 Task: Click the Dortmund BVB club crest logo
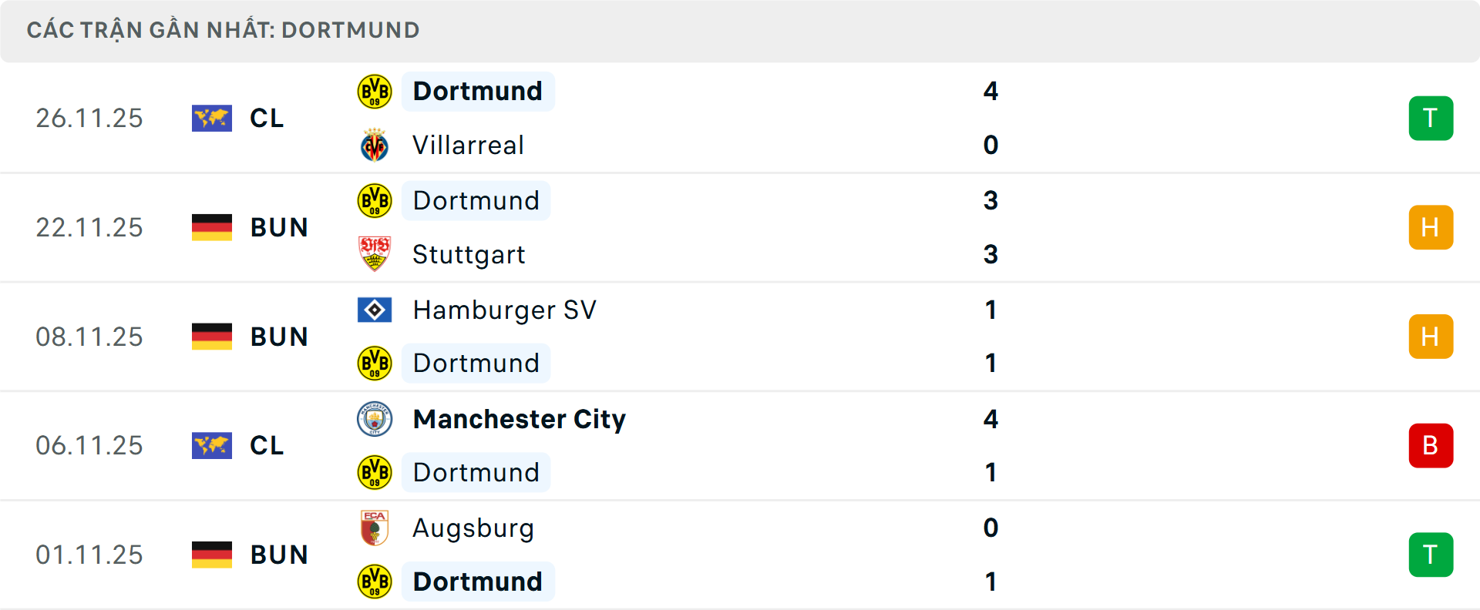pyautogui.click(x=375, y=90)
